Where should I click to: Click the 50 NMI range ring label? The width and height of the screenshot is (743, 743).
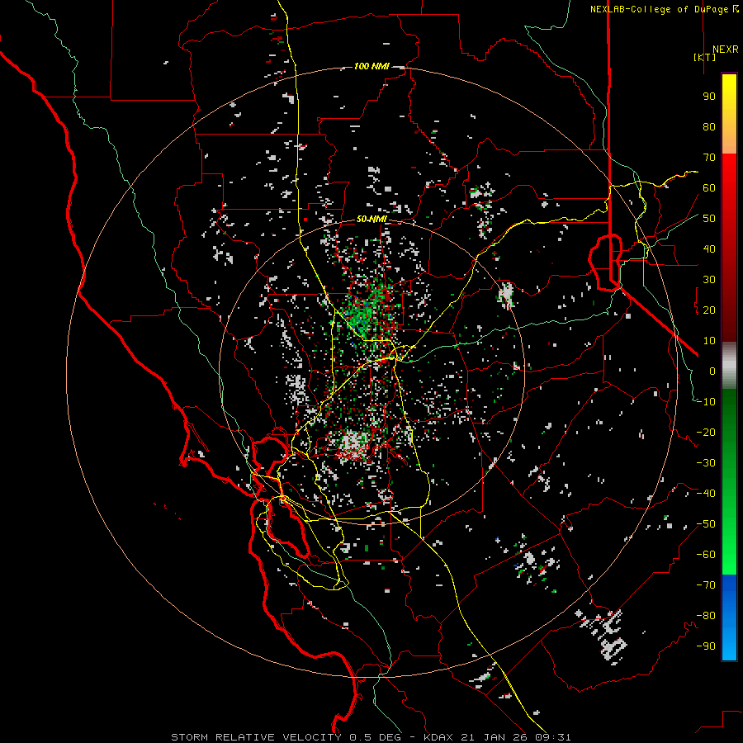pos(371,219)
